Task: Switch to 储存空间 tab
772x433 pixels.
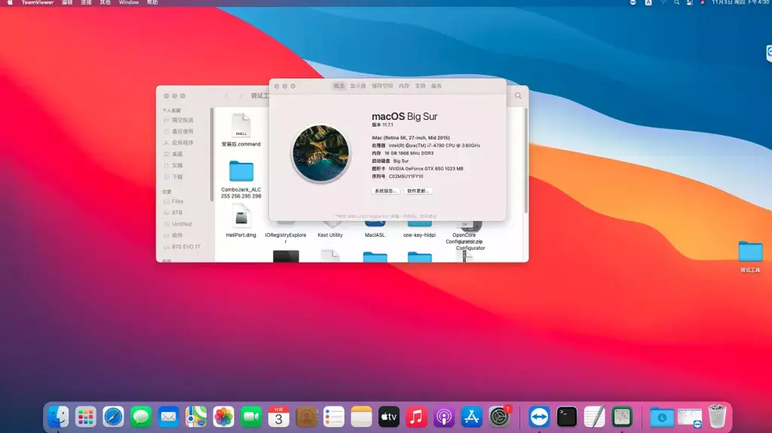Action: [382, 86]
